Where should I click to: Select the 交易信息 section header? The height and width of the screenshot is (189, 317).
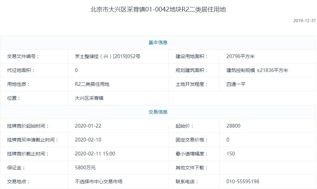coord(158,112)
